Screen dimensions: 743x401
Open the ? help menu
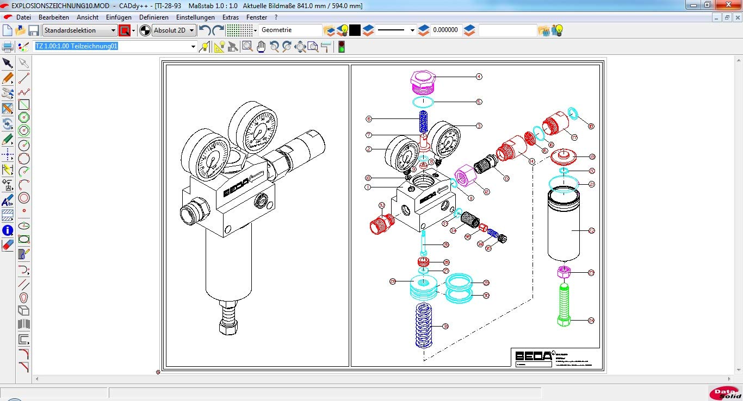(x=276, y=17)
